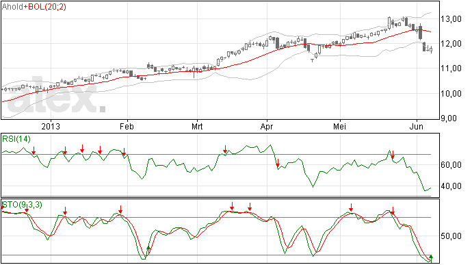Click the RSI(14) indicator label
Viewport: 472px width, 265px height.
tap(16, 139)
